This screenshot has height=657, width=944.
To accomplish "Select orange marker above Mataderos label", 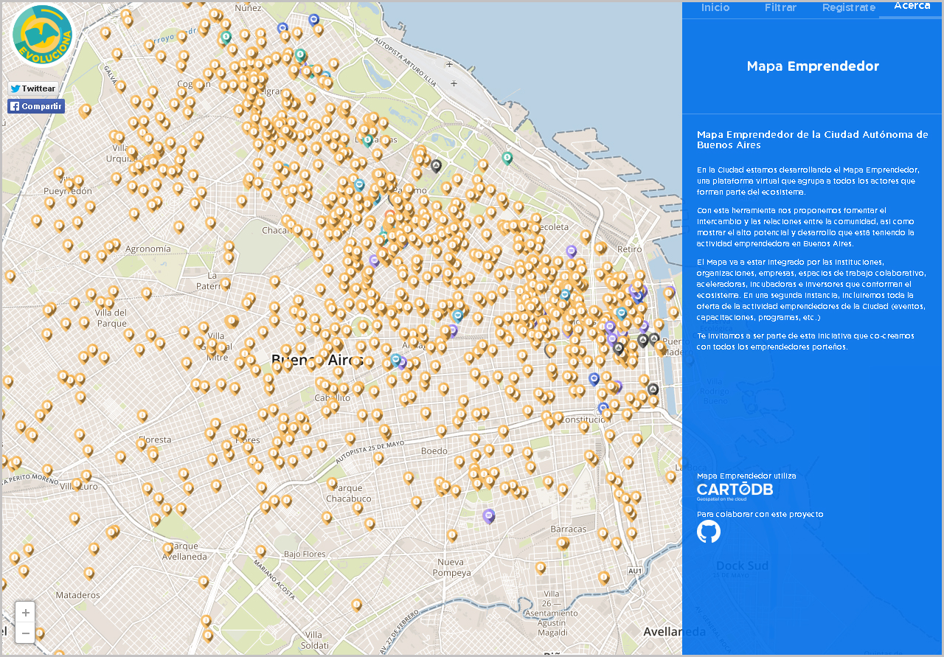I will [89, 573].
